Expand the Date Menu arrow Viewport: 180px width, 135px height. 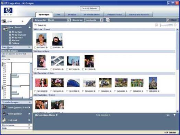(x=29, y=47)
